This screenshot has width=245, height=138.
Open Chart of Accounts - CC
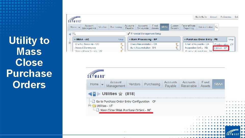87,44
